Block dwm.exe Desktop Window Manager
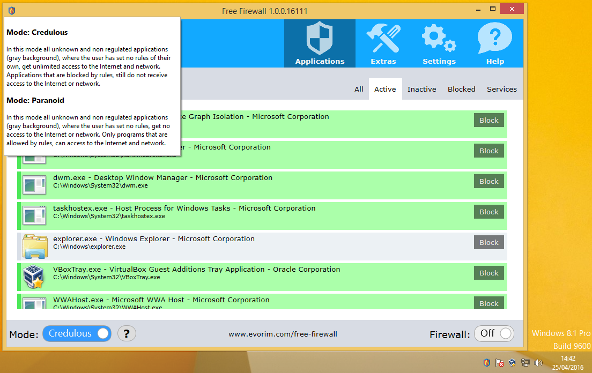 pos(489,181)
